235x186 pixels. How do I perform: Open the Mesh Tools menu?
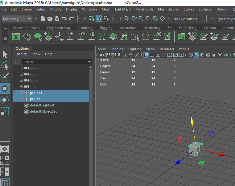click(x=144, y=9)
